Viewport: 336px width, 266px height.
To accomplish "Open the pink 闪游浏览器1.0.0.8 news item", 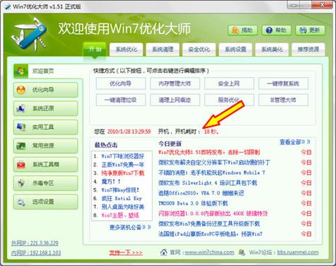I will pos(213,214).
